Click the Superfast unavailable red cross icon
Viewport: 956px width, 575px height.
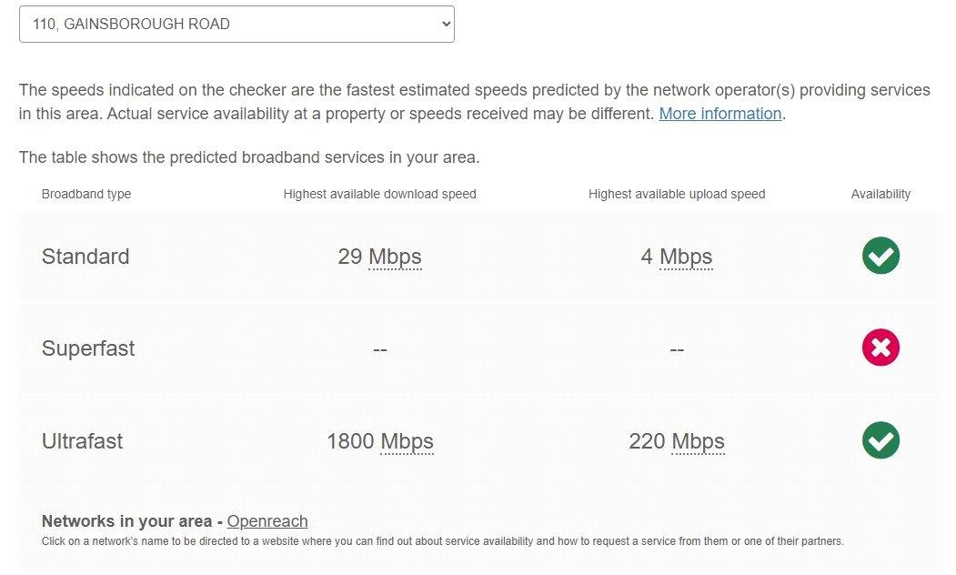click(x=881, y=348)
